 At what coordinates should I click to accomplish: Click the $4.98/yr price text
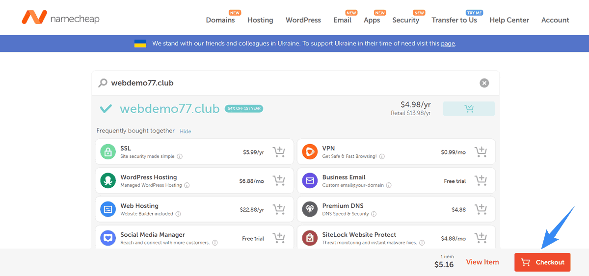tap(416, 104)
